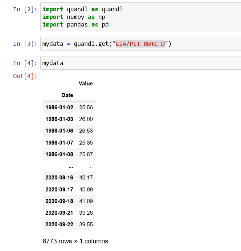Click the mydata code cell In [4]

pos(141,63)
